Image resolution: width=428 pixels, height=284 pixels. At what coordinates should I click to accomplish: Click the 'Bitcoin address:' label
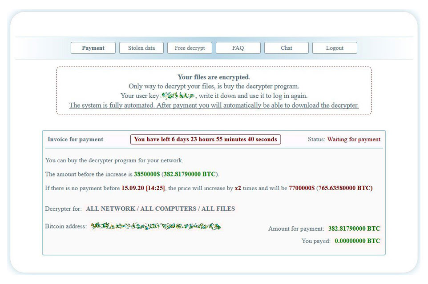(x=66, y=226)
